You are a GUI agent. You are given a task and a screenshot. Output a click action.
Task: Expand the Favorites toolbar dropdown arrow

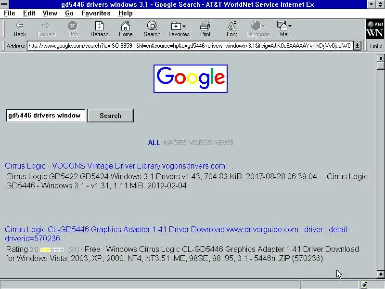pyautogui.click(x=184, y=26)
